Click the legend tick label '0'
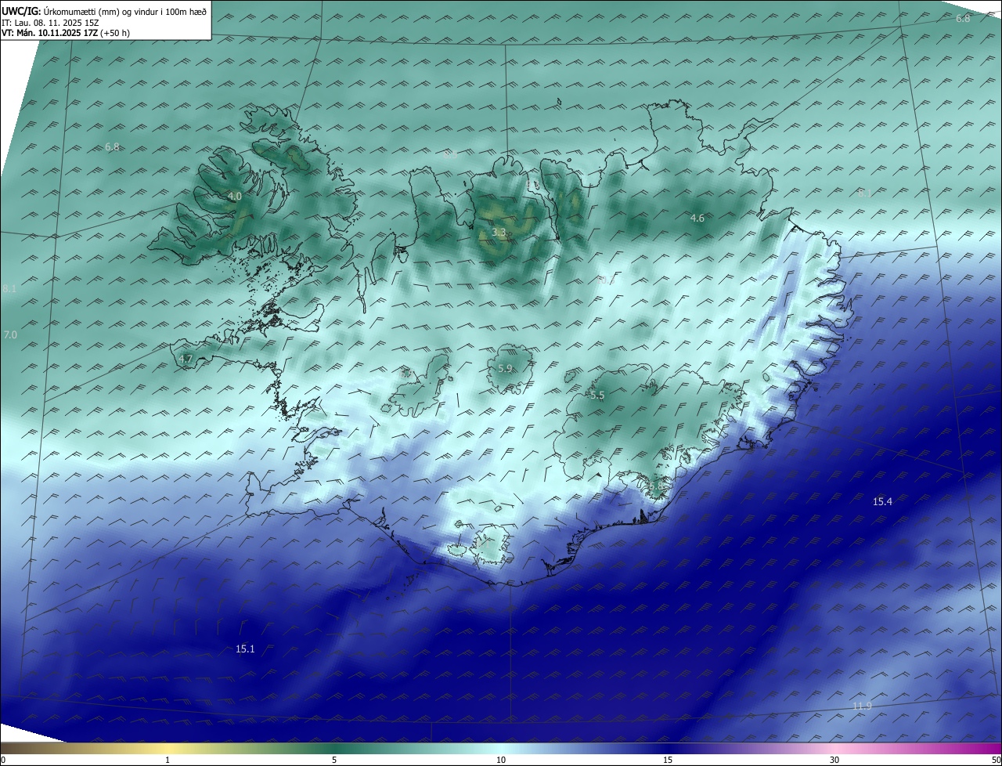The height and width of the screenshot is (766, 1002). pos(3,760)
